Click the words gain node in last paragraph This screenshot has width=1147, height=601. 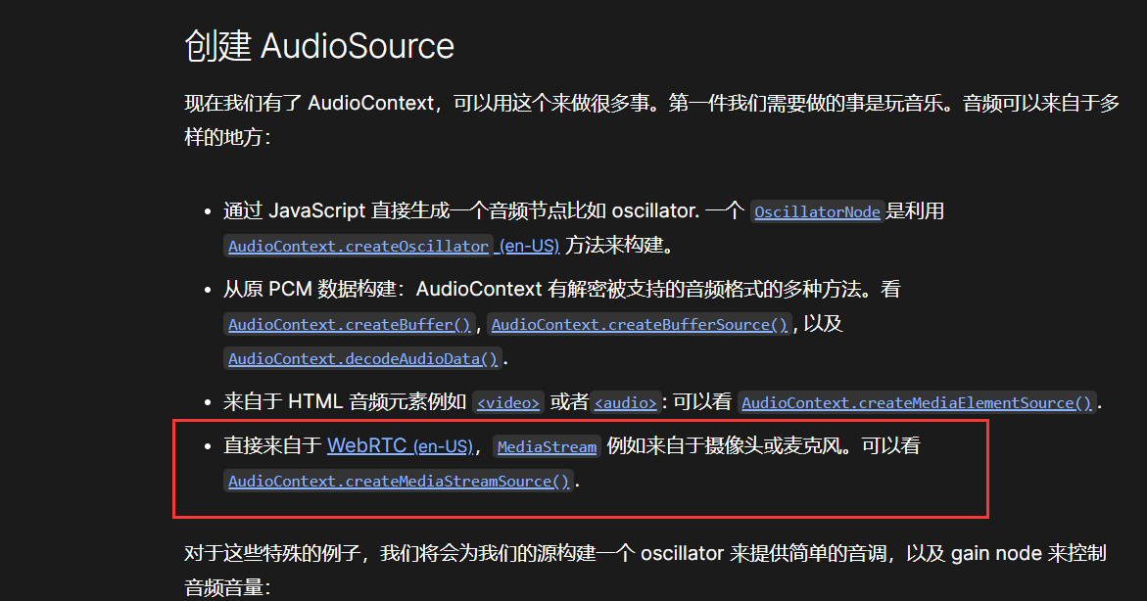[992, 553]
